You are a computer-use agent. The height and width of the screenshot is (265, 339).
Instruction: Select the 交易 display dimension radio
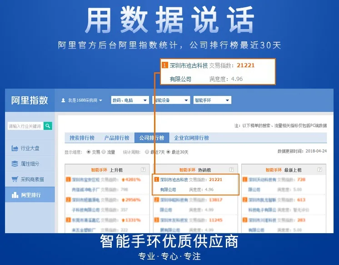89,152
